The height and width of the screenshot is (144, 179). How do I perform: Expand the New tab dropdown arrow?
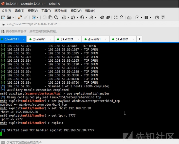(141, 18)
